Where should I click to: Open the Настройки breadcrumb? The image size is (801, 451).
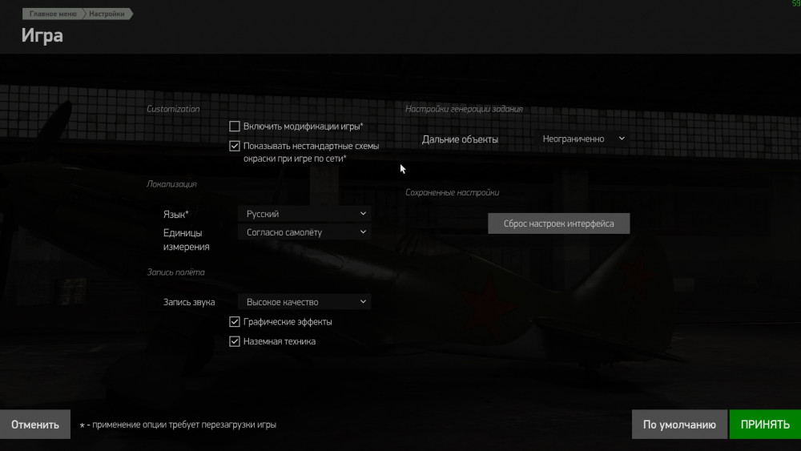coord(107,14)
